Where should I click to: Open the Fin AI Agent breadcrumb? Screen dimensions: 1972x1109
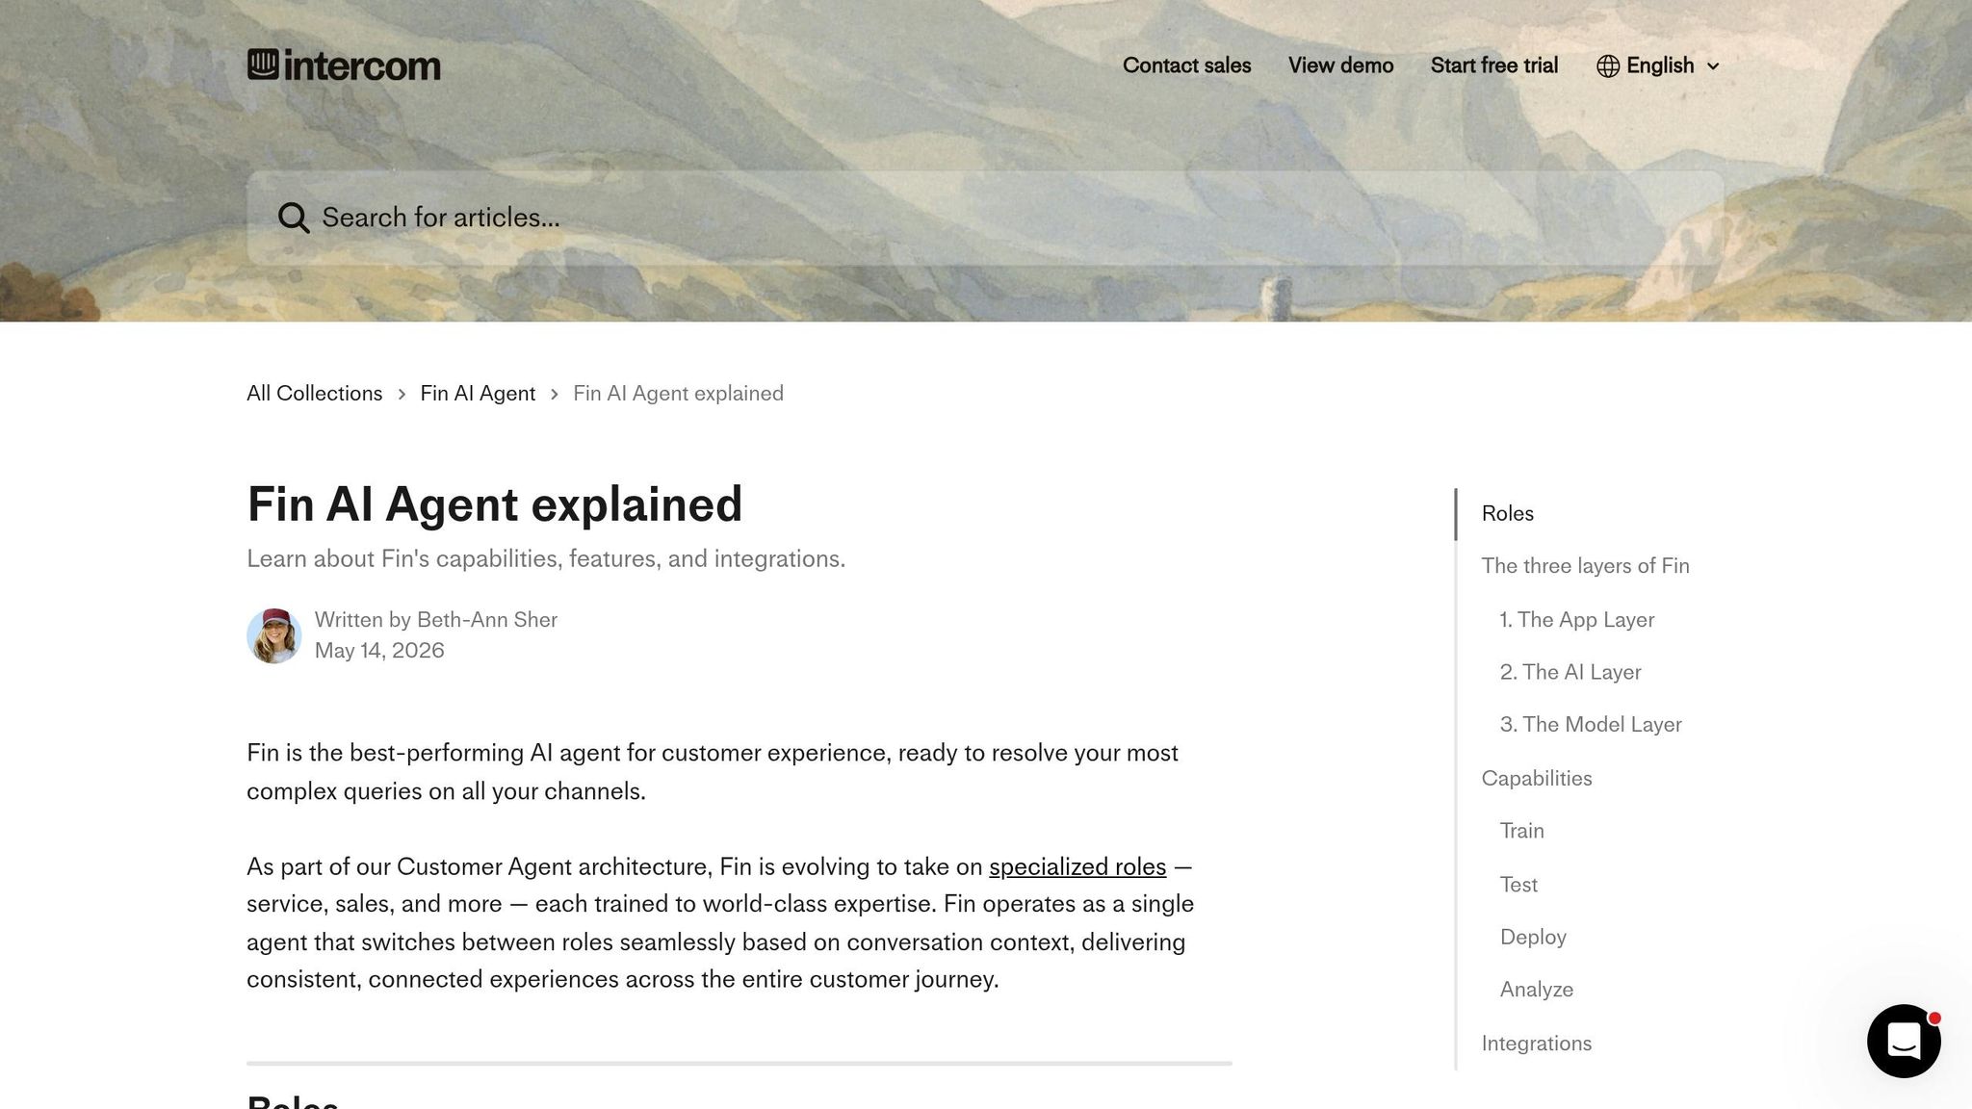tap(478, 393)
